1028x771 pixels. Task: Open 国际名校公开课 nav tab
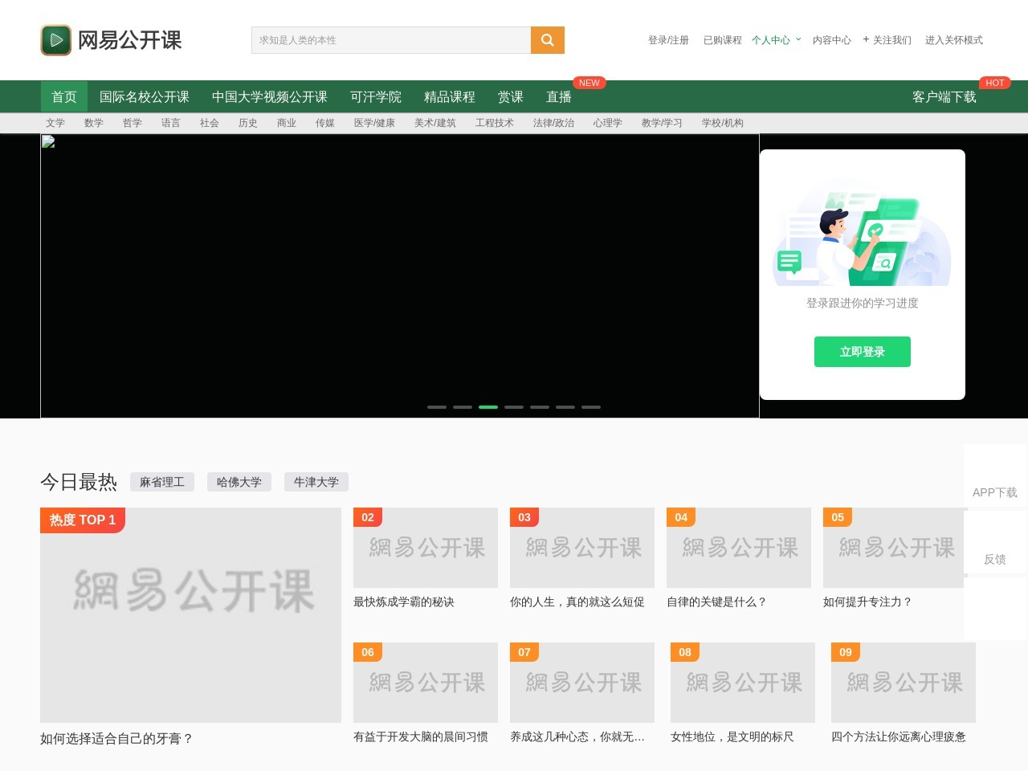point(145,96)
